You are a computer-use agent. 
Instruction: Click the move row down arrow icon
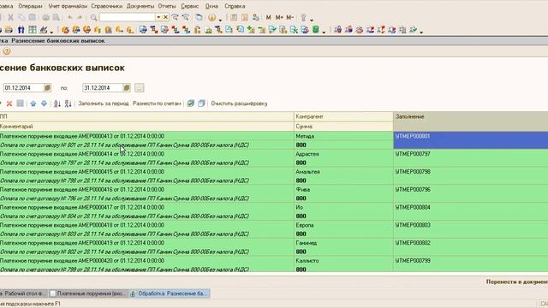(x=44, y=104)
